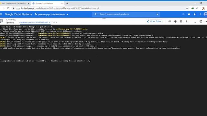Open the Chrome profile avatar
Screen dimensions: 207x116
[203, 8]
